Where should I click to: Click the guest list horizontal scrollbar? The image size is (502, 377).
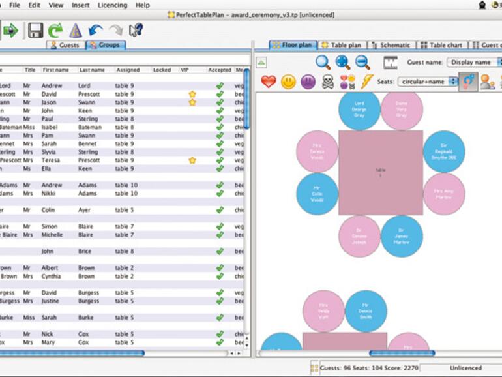point(98,354)
